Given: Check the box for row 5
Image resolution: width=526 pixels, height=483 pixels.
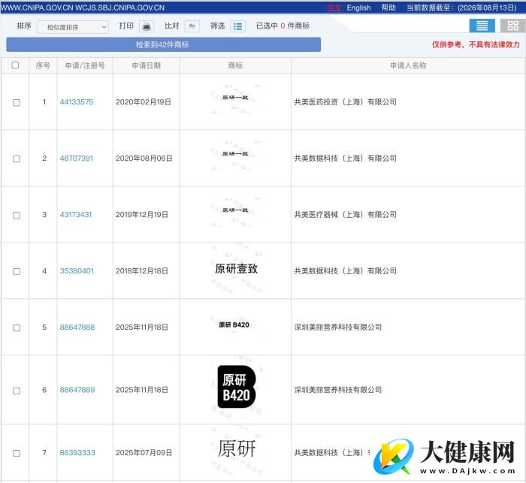Looking at the screenshot, I should (x=16, y=328).
